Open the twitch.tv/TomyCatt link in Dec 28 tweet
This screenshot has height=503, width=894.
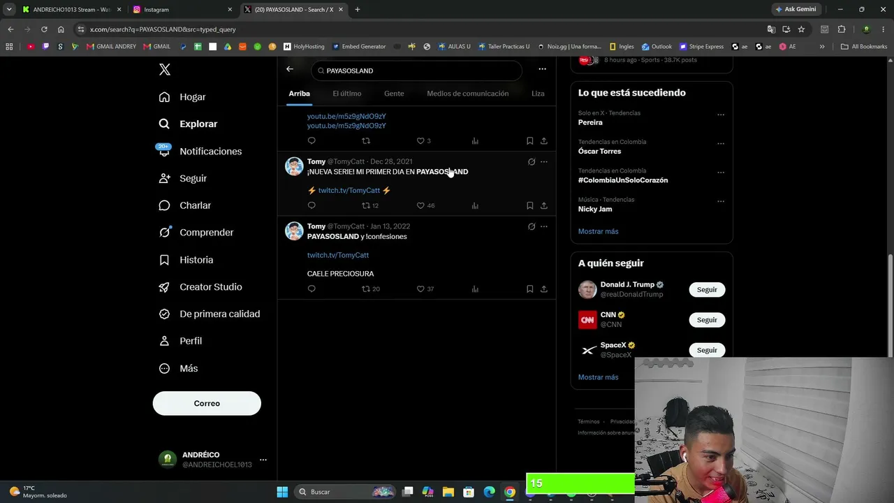349,191
